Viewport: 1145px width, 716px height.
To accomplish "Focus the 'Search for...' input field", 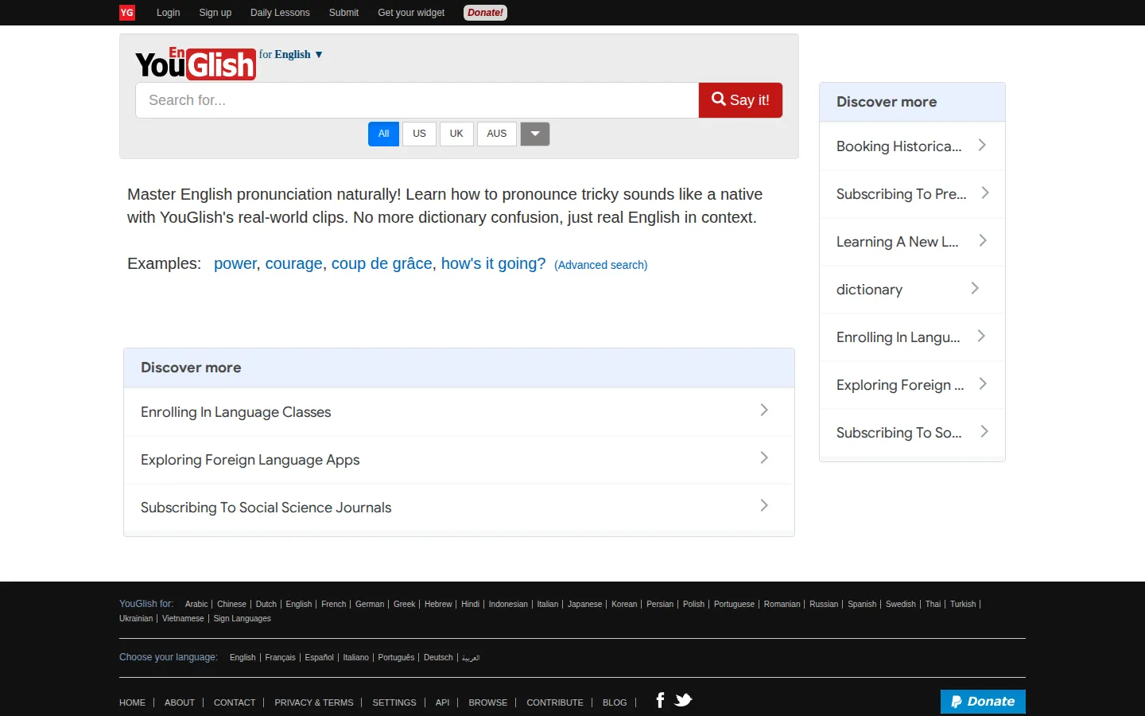I will coord(417,100).
